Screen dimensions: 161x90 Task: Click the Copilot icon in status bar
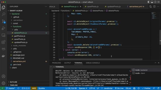pyautogui.click(x=134, y=88)
